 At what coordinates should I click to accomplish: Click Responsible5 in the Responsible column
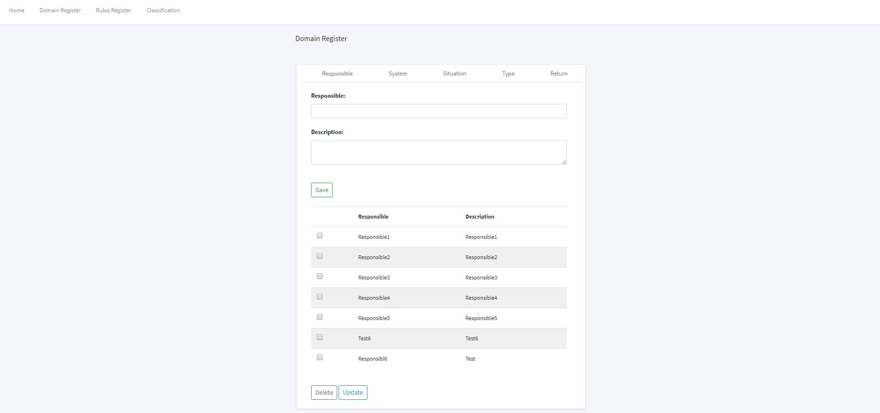[374, 318]
